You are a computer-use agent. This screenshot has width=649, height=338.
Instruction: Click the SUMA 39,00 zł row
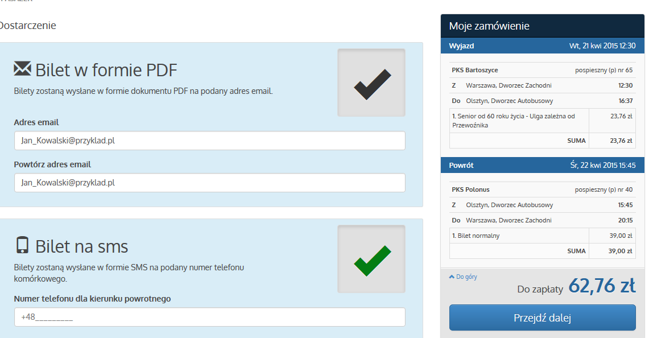point(542,251)
